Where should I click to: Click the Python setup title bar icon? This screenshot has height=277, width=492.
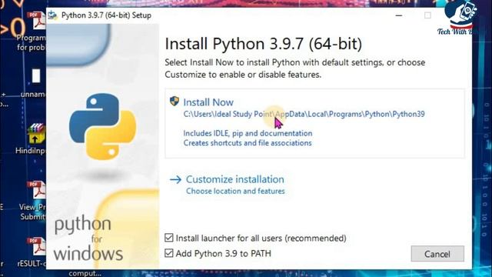point(53,15)
